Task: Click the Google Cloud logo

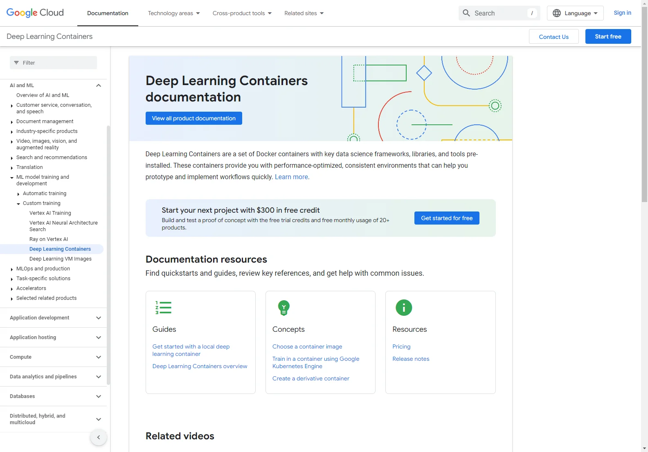Action: (x=35, y=13)
